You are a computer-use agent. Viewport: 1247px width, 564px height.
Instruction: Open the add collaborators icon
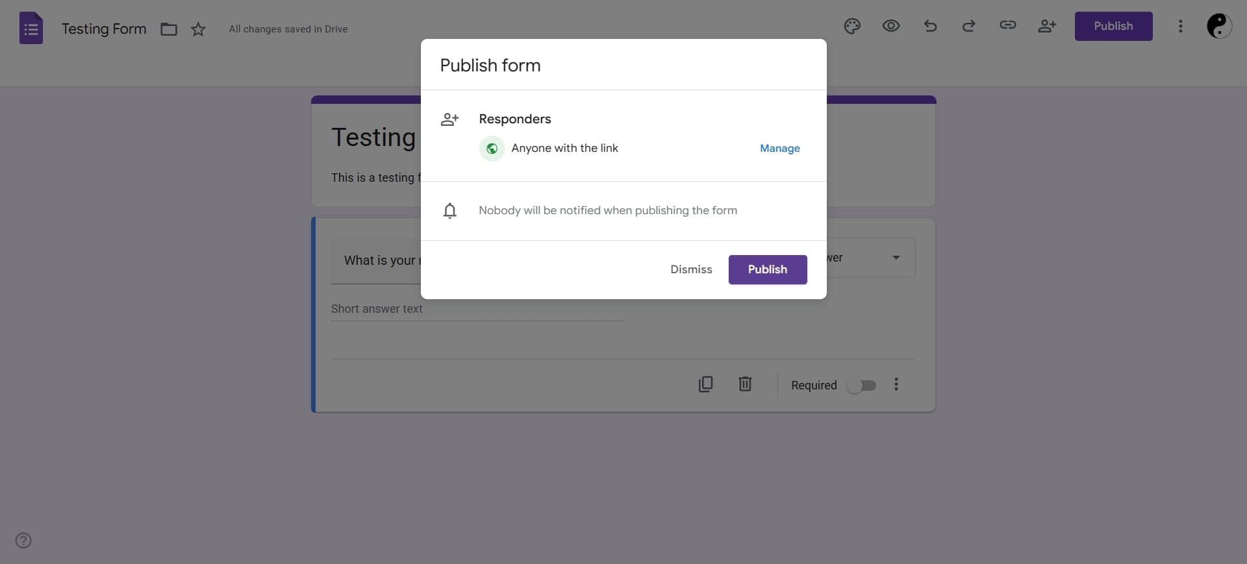click(1047, 26)
